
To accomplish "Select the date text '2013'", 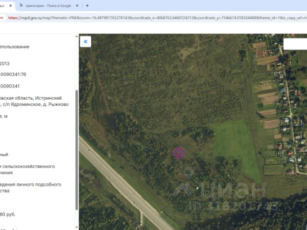I will pos(5,64).
